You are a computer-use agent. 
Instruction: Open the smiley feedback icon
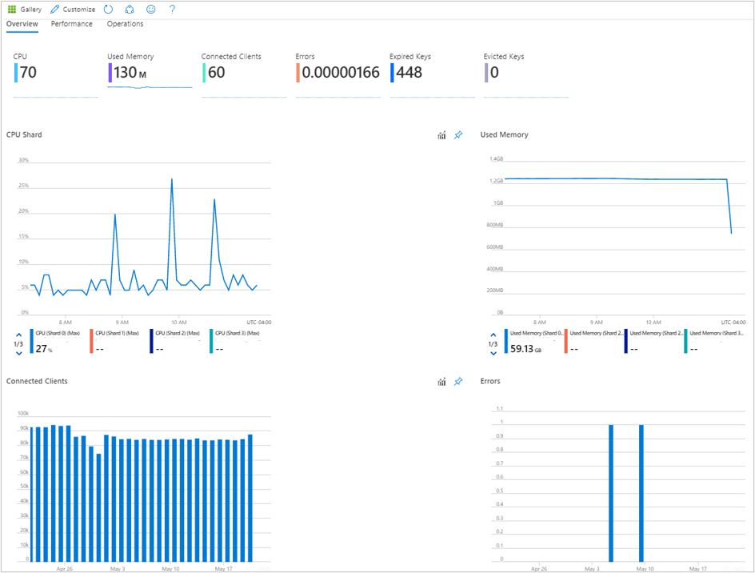pos(151,9)
